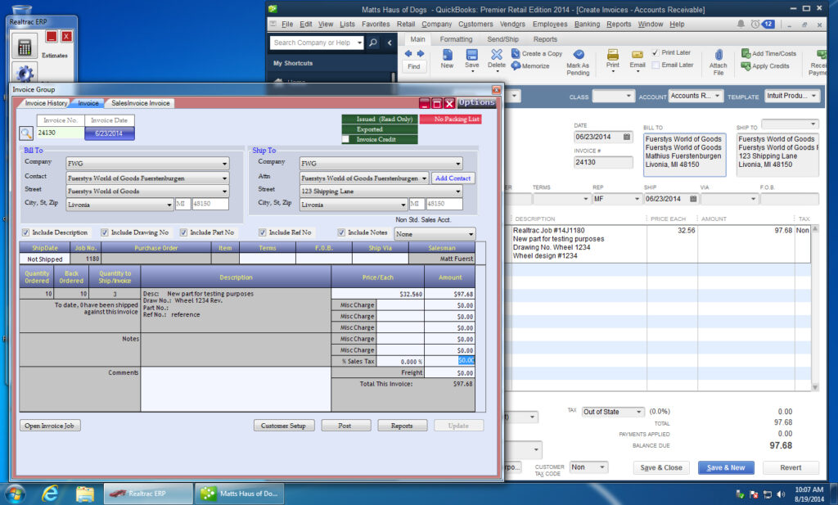Image resolution: width=838 pixels, height=505 pixels.
Task: Click Memorize in the QuickBooks ribbon
Action: [530, 65]
